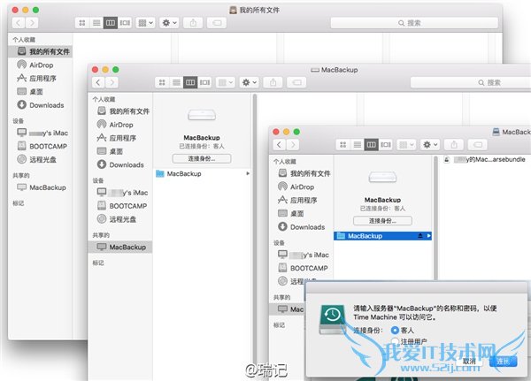Select MacBackup share in back window sidebar

click(x=41, y=187)
